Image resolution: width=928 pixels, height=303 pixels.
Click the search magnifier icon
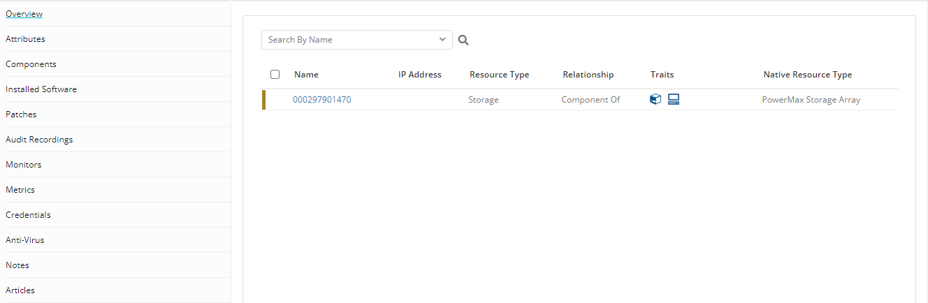[463, 40]
